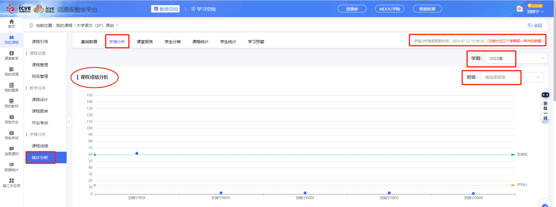Image resolution: width=556 pixels, height=207 pixels.
Task: Expand the 学期 2024春 dropdown
Action: (516, 58)
